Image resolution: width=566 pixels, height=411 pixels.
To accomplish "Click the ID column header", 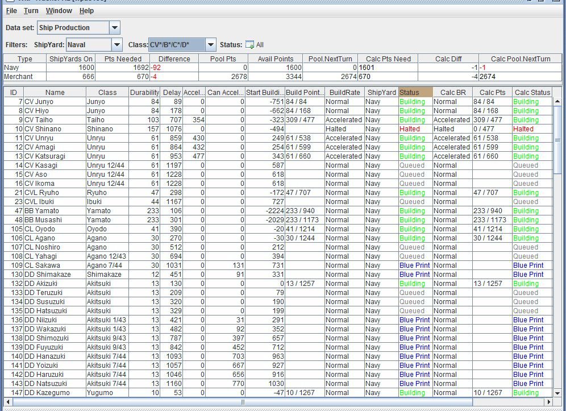I will tap(14, 93).
